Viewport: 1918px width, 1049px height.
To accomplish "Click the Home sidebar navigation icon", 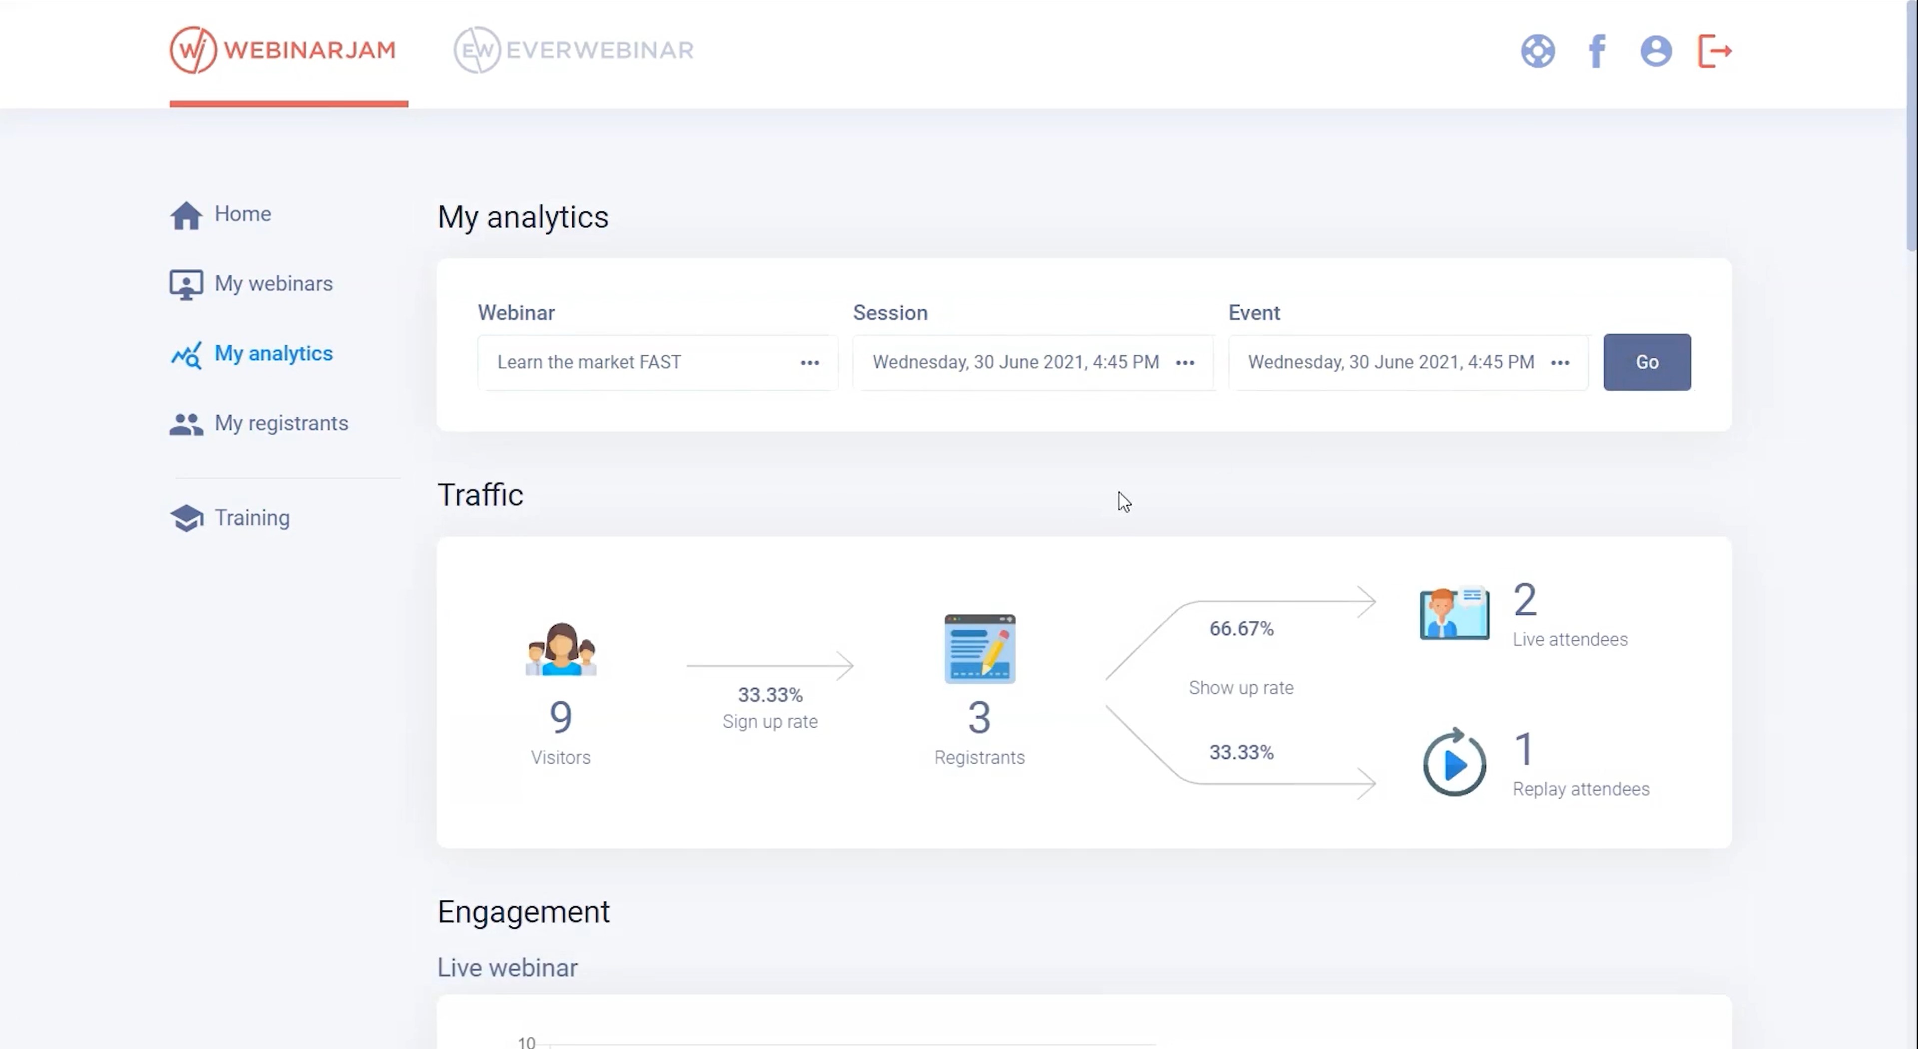I will point(186,213).
